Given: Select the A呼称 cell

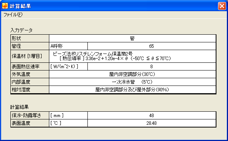Looking at the screenshot, I should tap(68, 46).
